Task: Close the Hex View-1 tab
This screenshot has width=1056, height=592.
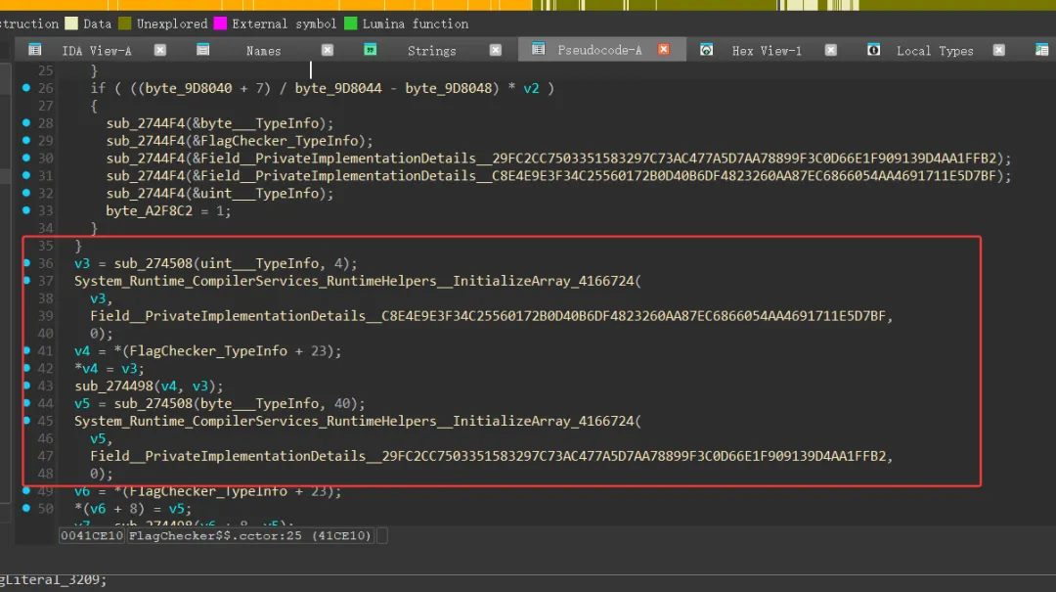Action: [x=831, y=50]
